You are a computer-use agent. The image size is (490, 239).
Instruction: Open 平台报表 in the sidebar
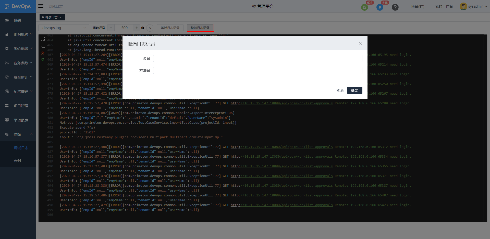(21, 120)
